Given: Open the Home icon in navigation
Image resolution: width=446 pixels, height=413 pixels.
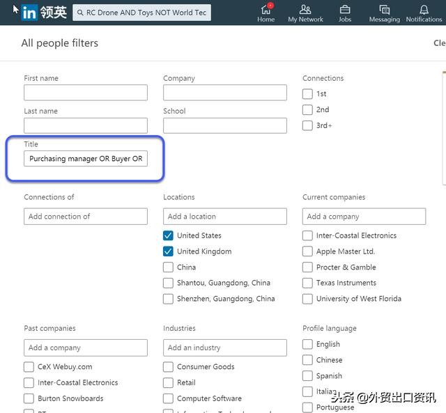Looking at the screenshot, I should (266, 10).
